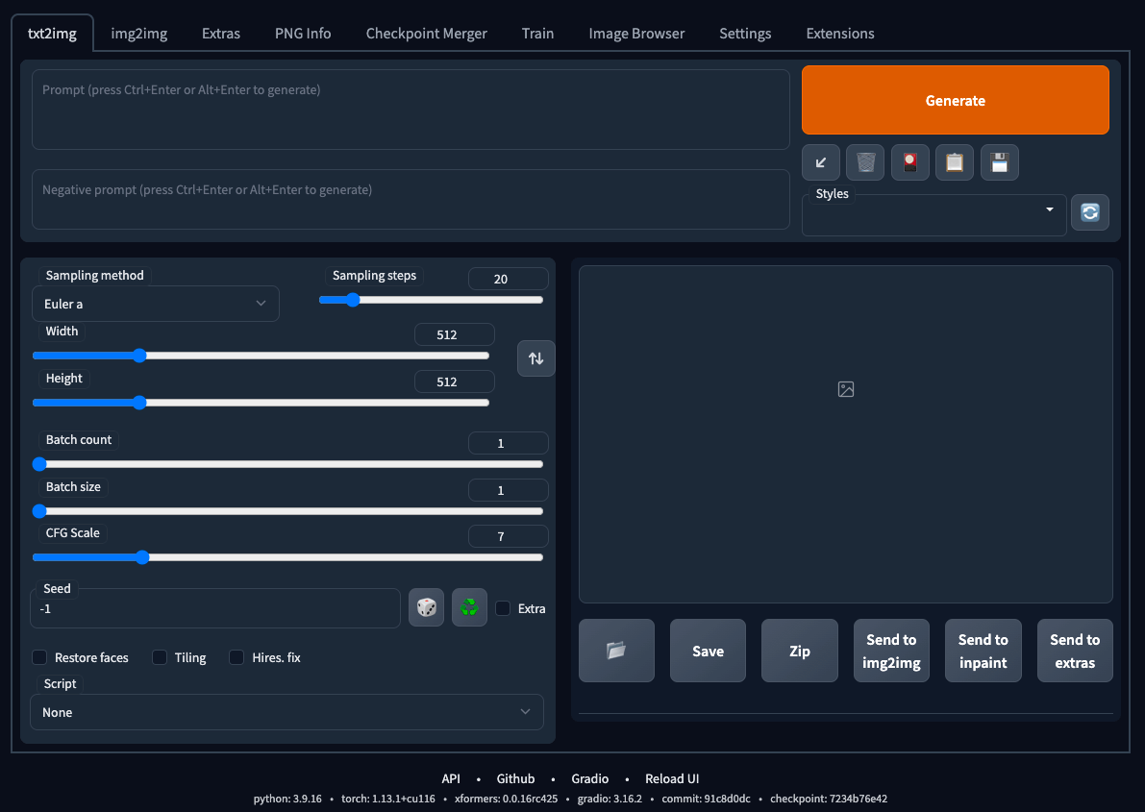
Task: Open the Checkpoint Merger tab
Action: [426, 34]
